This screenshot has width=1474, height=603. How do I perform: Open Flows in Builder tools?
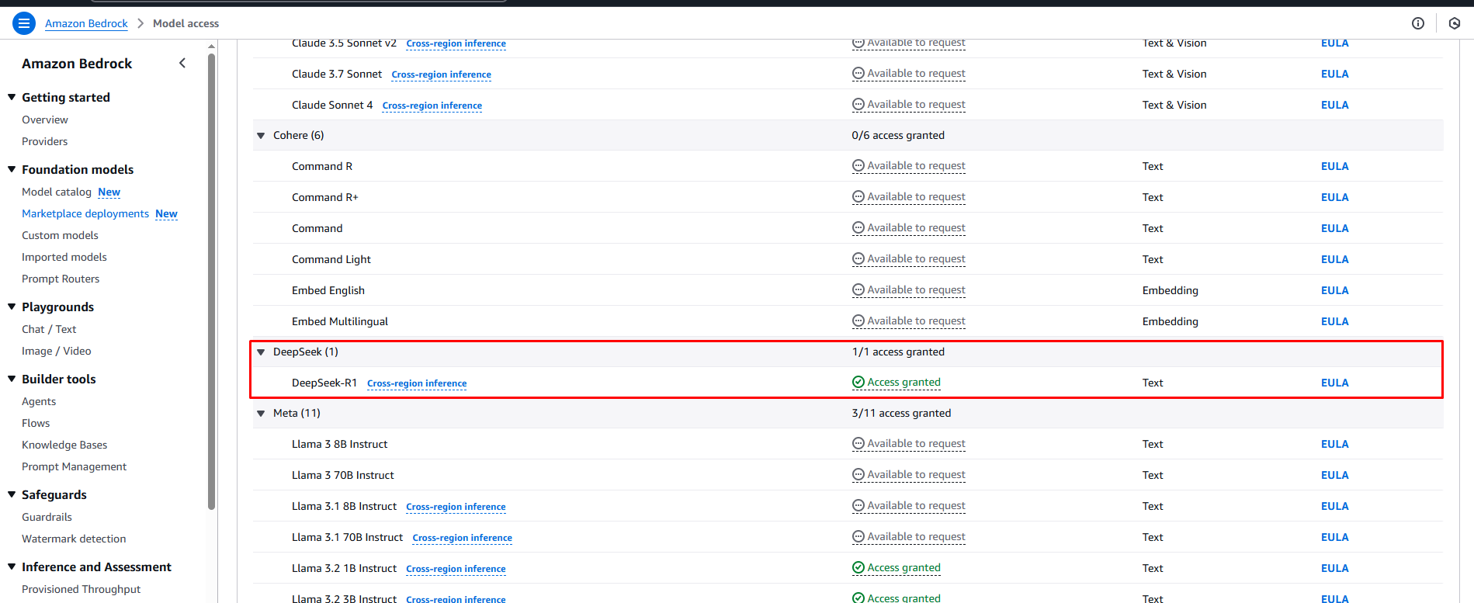36,423
